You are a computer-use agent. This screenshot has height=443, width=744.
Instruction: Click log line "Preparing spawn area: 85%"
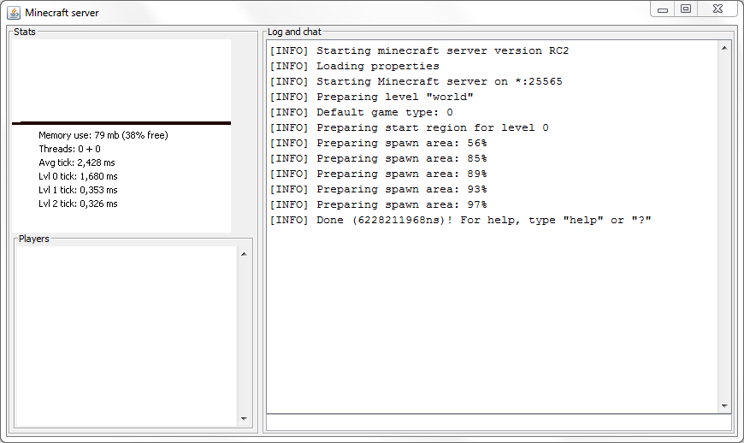pos(378,158)
